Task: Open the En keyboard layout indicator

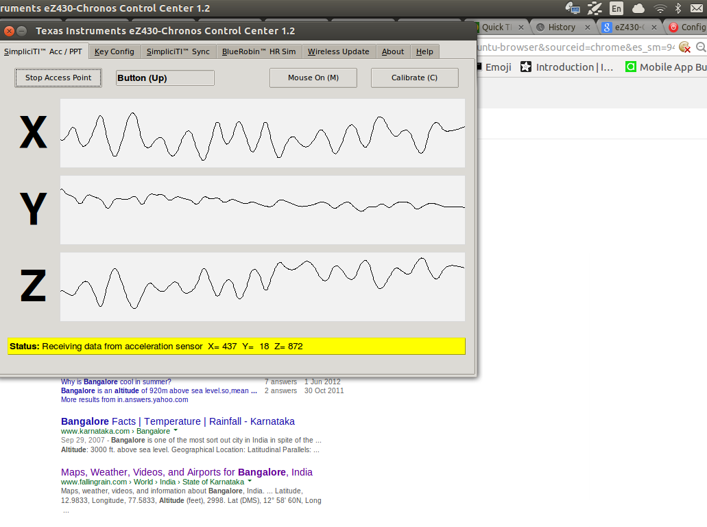Action: [616, 8]
